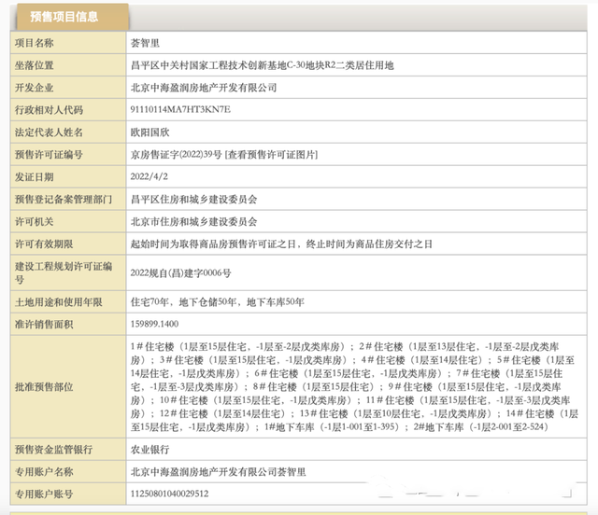Select the approved presale text starting 1#住宅楼

pos(354,387)
